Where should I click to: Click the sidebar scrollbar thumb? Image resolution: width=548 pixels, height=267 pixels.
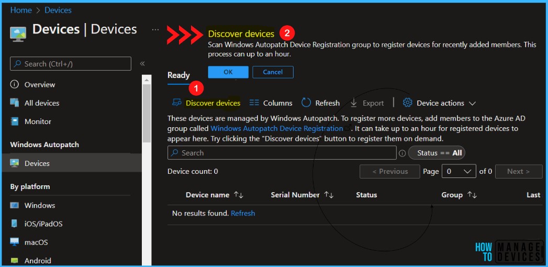(x=147, y=113)
